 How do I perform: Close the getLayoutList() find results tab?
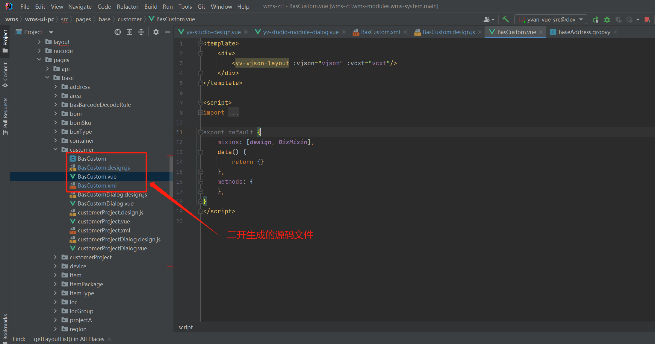(x=109, y=339)
